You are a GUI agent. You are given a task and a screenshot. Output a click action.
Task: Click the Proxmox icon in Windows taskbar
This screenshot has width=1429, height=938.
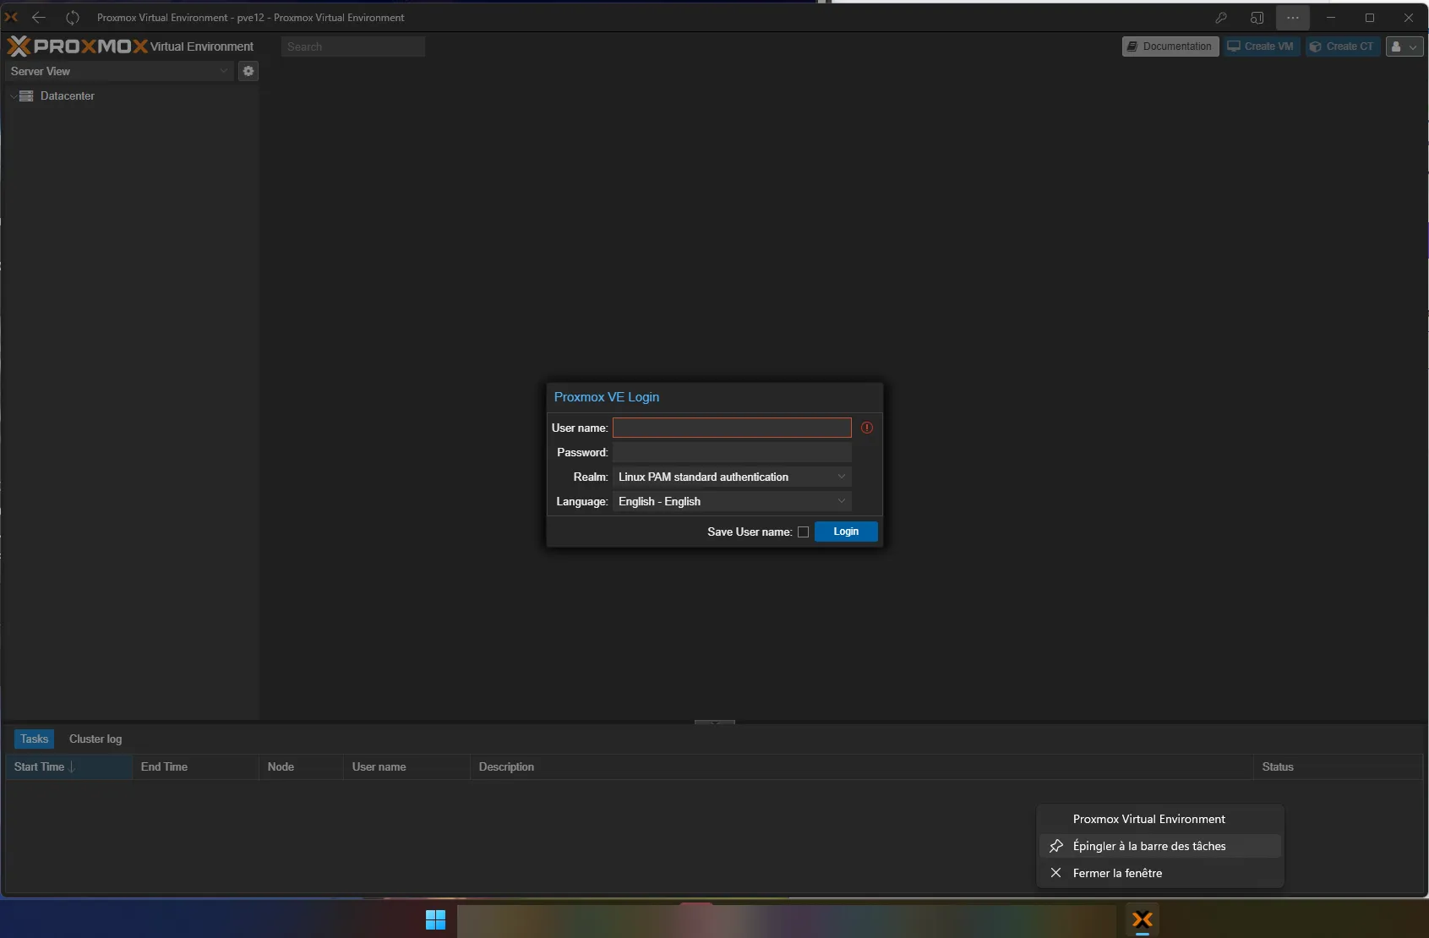(x=1142, y=919)
